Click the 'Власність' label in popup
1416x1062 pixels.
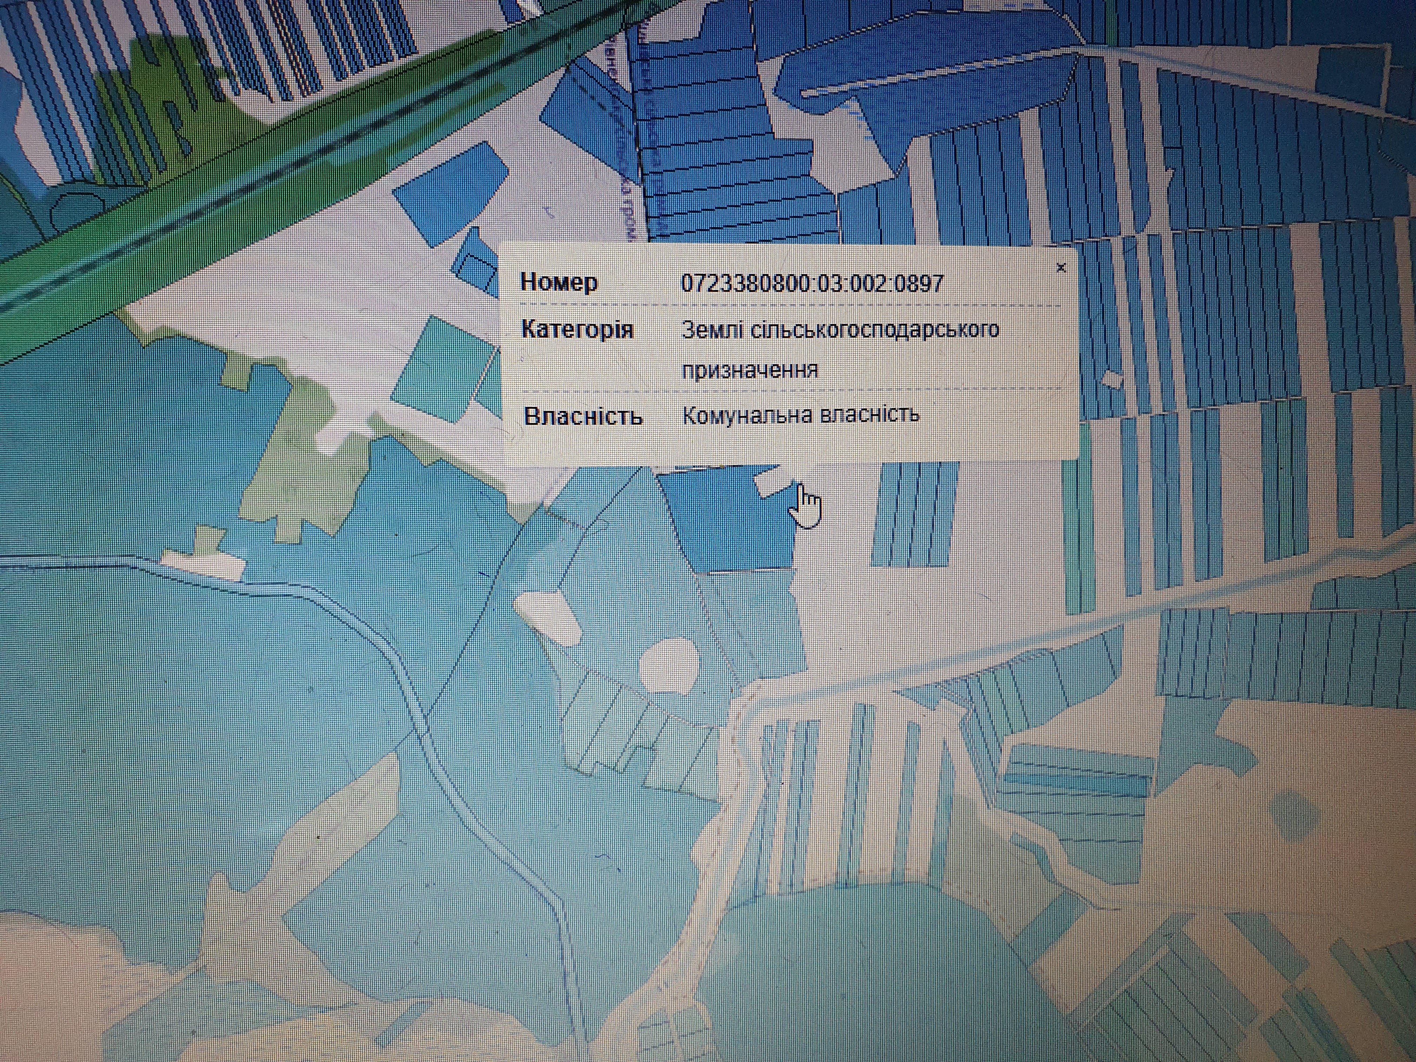pos(583,417)
